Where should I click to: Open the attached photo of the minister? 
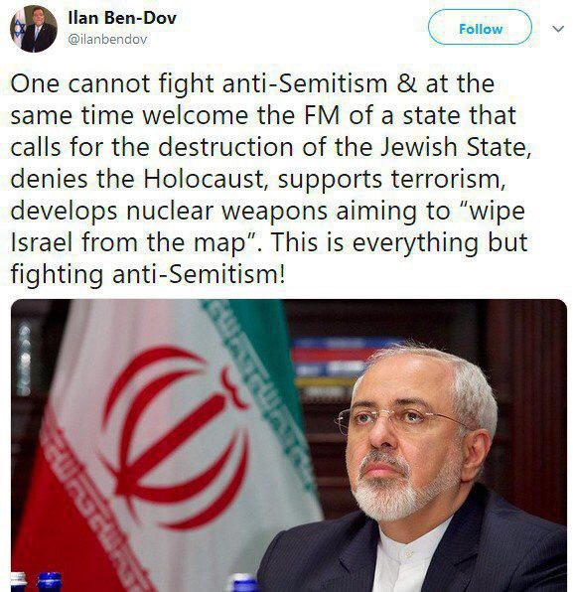pyautogui.click(x=289, y=446)
